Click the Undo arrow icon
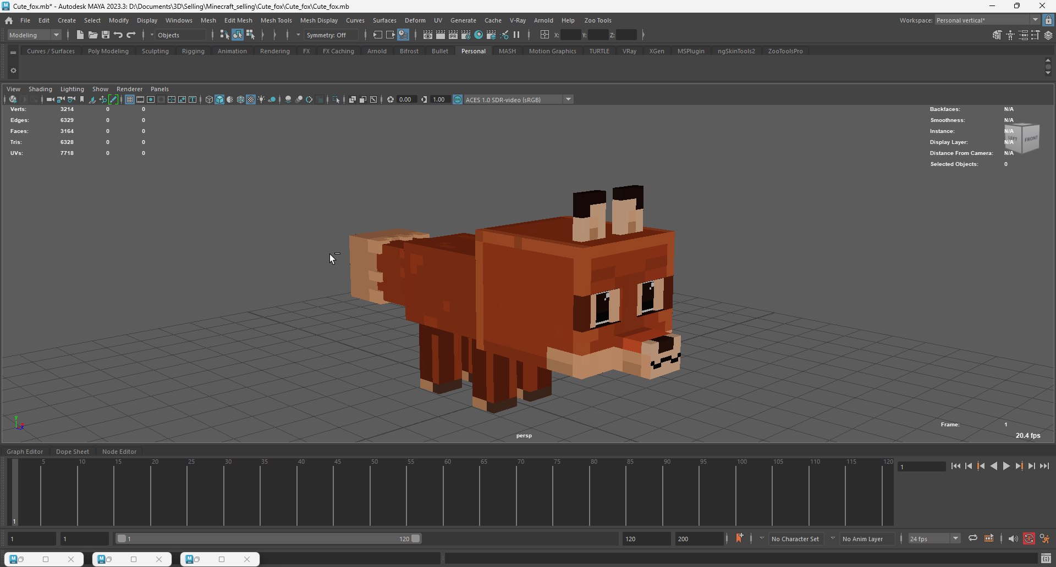 [118, 35]
